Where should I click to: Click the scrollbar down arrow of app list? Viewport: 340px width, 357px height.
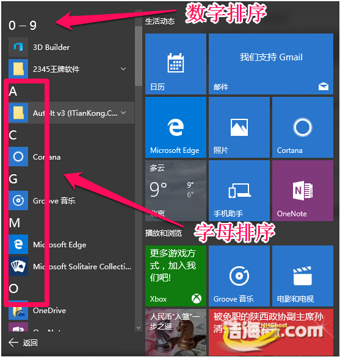pyautogui.click(x=139, y=328)
